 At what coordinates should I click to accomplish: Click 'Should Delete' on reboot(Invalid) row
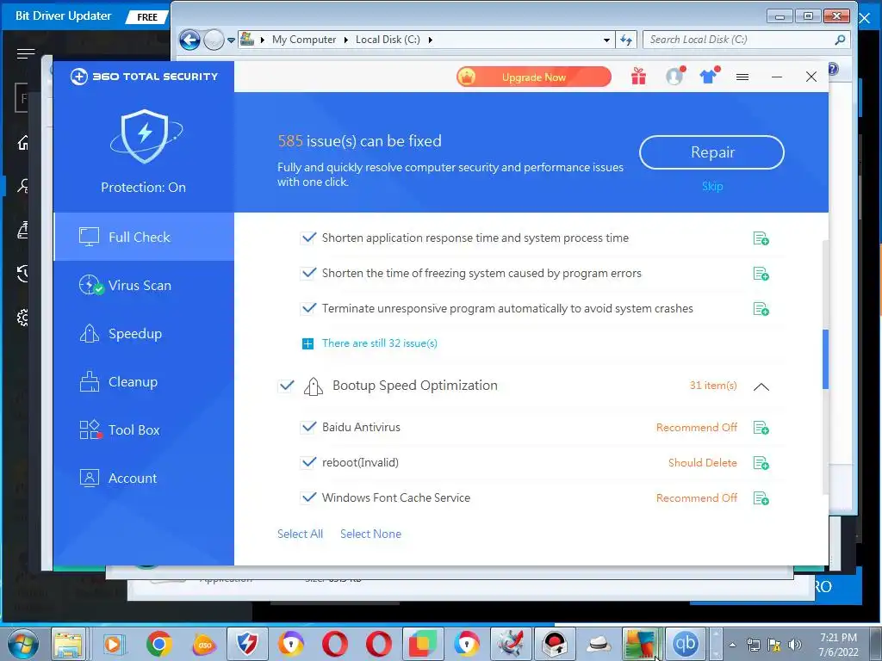703,463
